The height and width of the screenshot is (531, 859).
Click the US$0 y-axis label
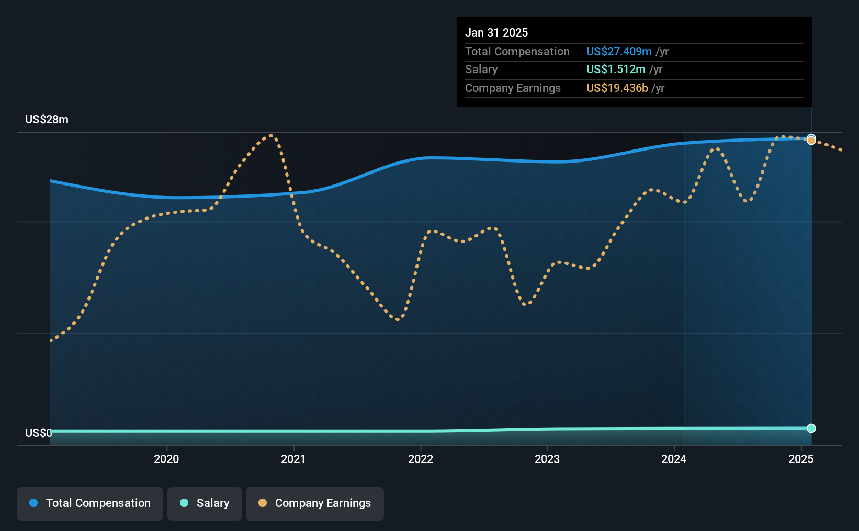tap(39, 433)
